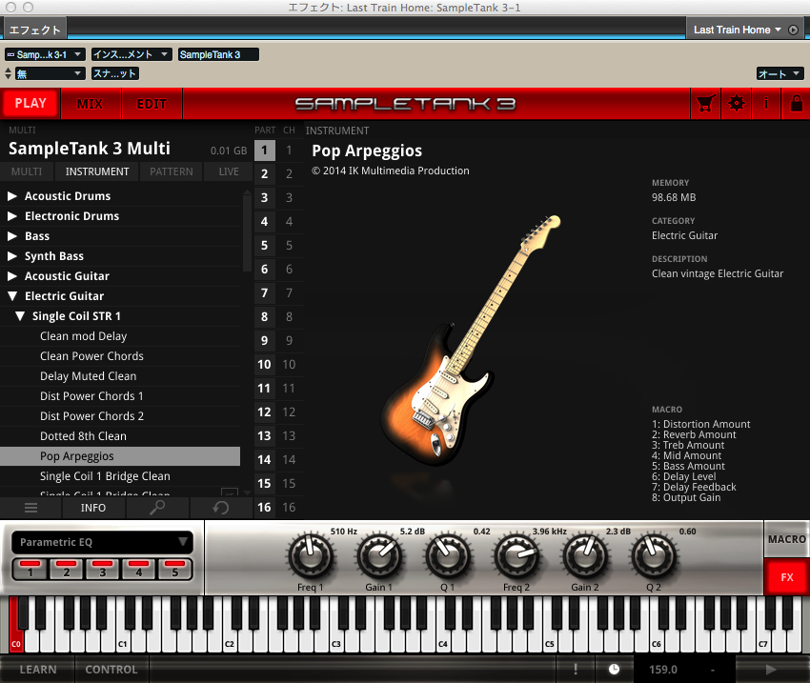
Task: Toggle effect slot 4
Action: [x=139, y=570]
